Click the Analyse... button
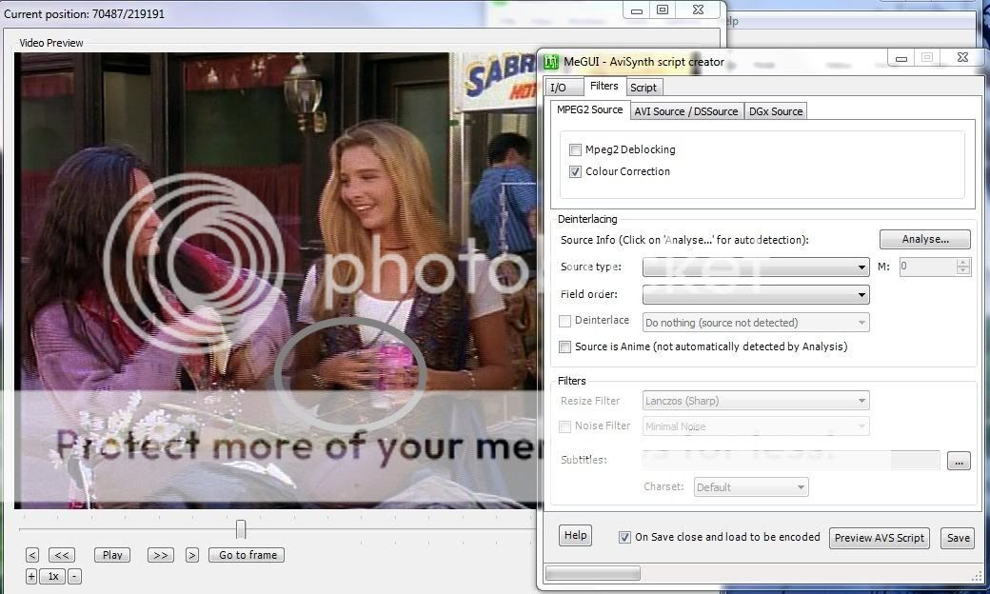The height and width of the screenshot is (594, 990). pos(925,239)
